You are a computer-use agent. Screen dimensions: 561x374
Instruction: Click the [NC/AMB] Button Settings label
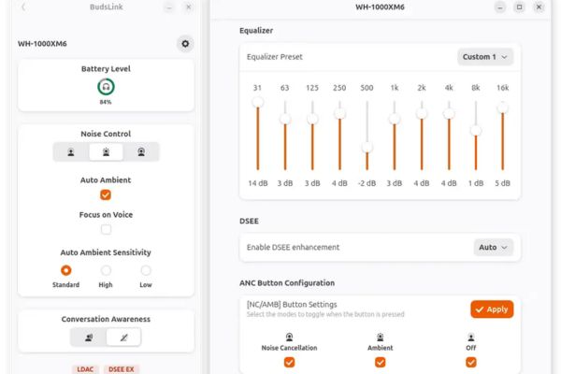pyautogui.click(x=292, y=305)
